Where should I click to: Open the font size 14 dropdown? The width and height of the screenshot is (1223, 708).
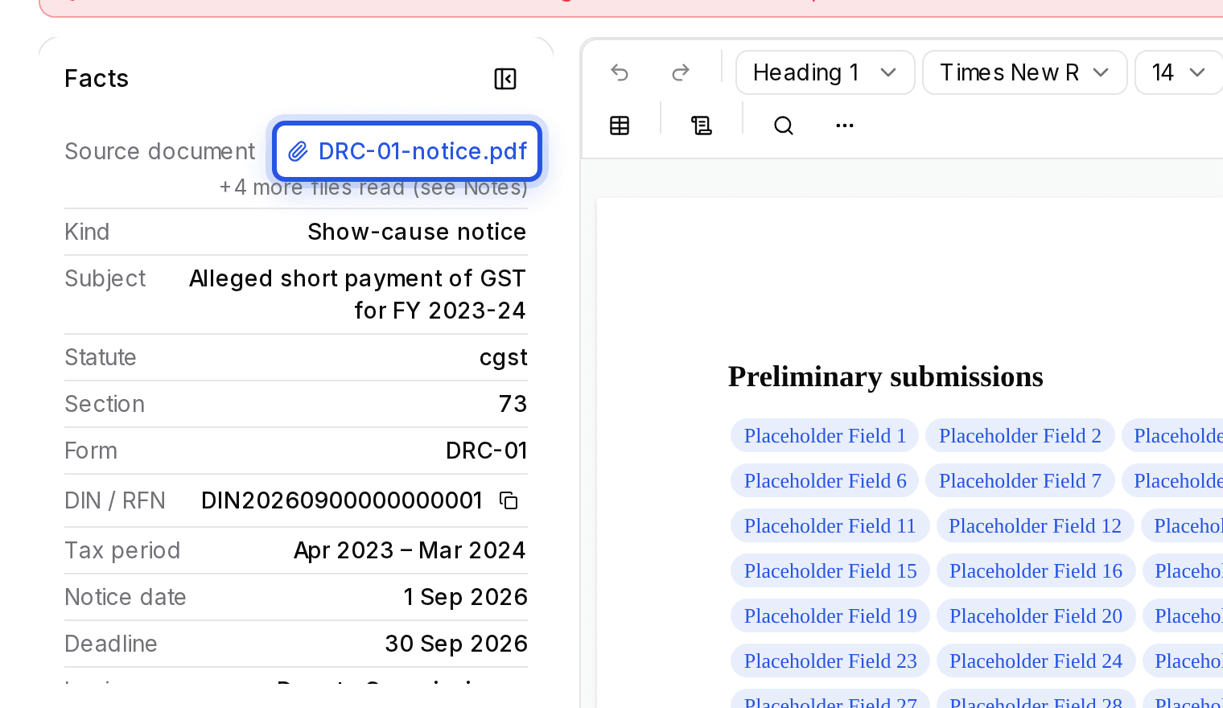click(1179, 72)
